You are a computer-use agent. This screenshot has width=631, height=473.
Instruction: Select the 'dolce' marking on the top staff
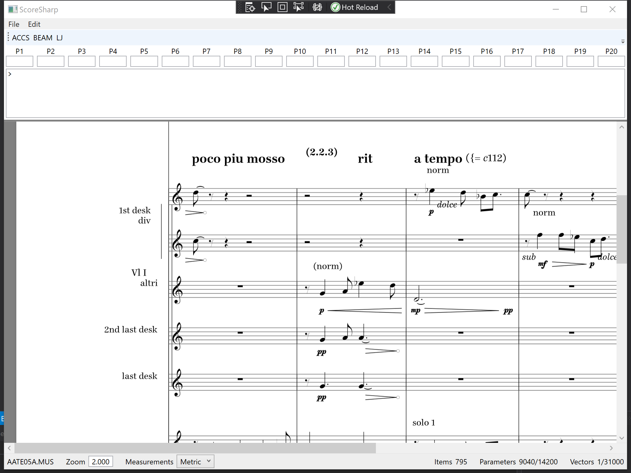point(447,204)
